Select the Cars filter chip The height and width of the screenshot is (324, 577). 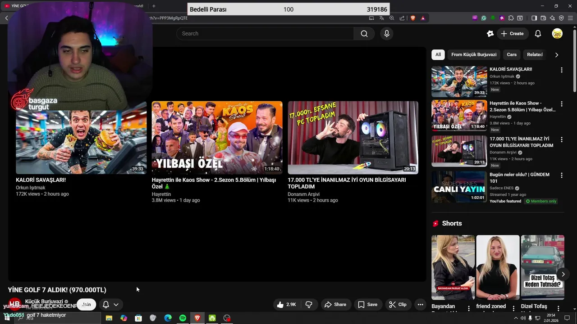click(x=512, y=54)
